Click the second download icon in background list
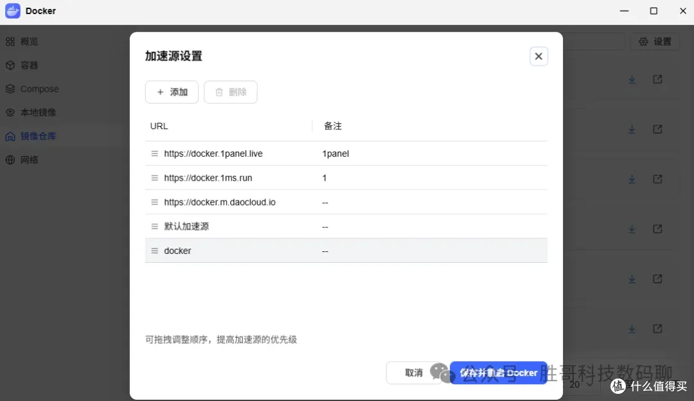 tap(632, 129)
